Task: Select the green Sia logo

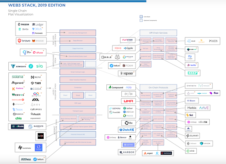Action: tap(39, 66)
